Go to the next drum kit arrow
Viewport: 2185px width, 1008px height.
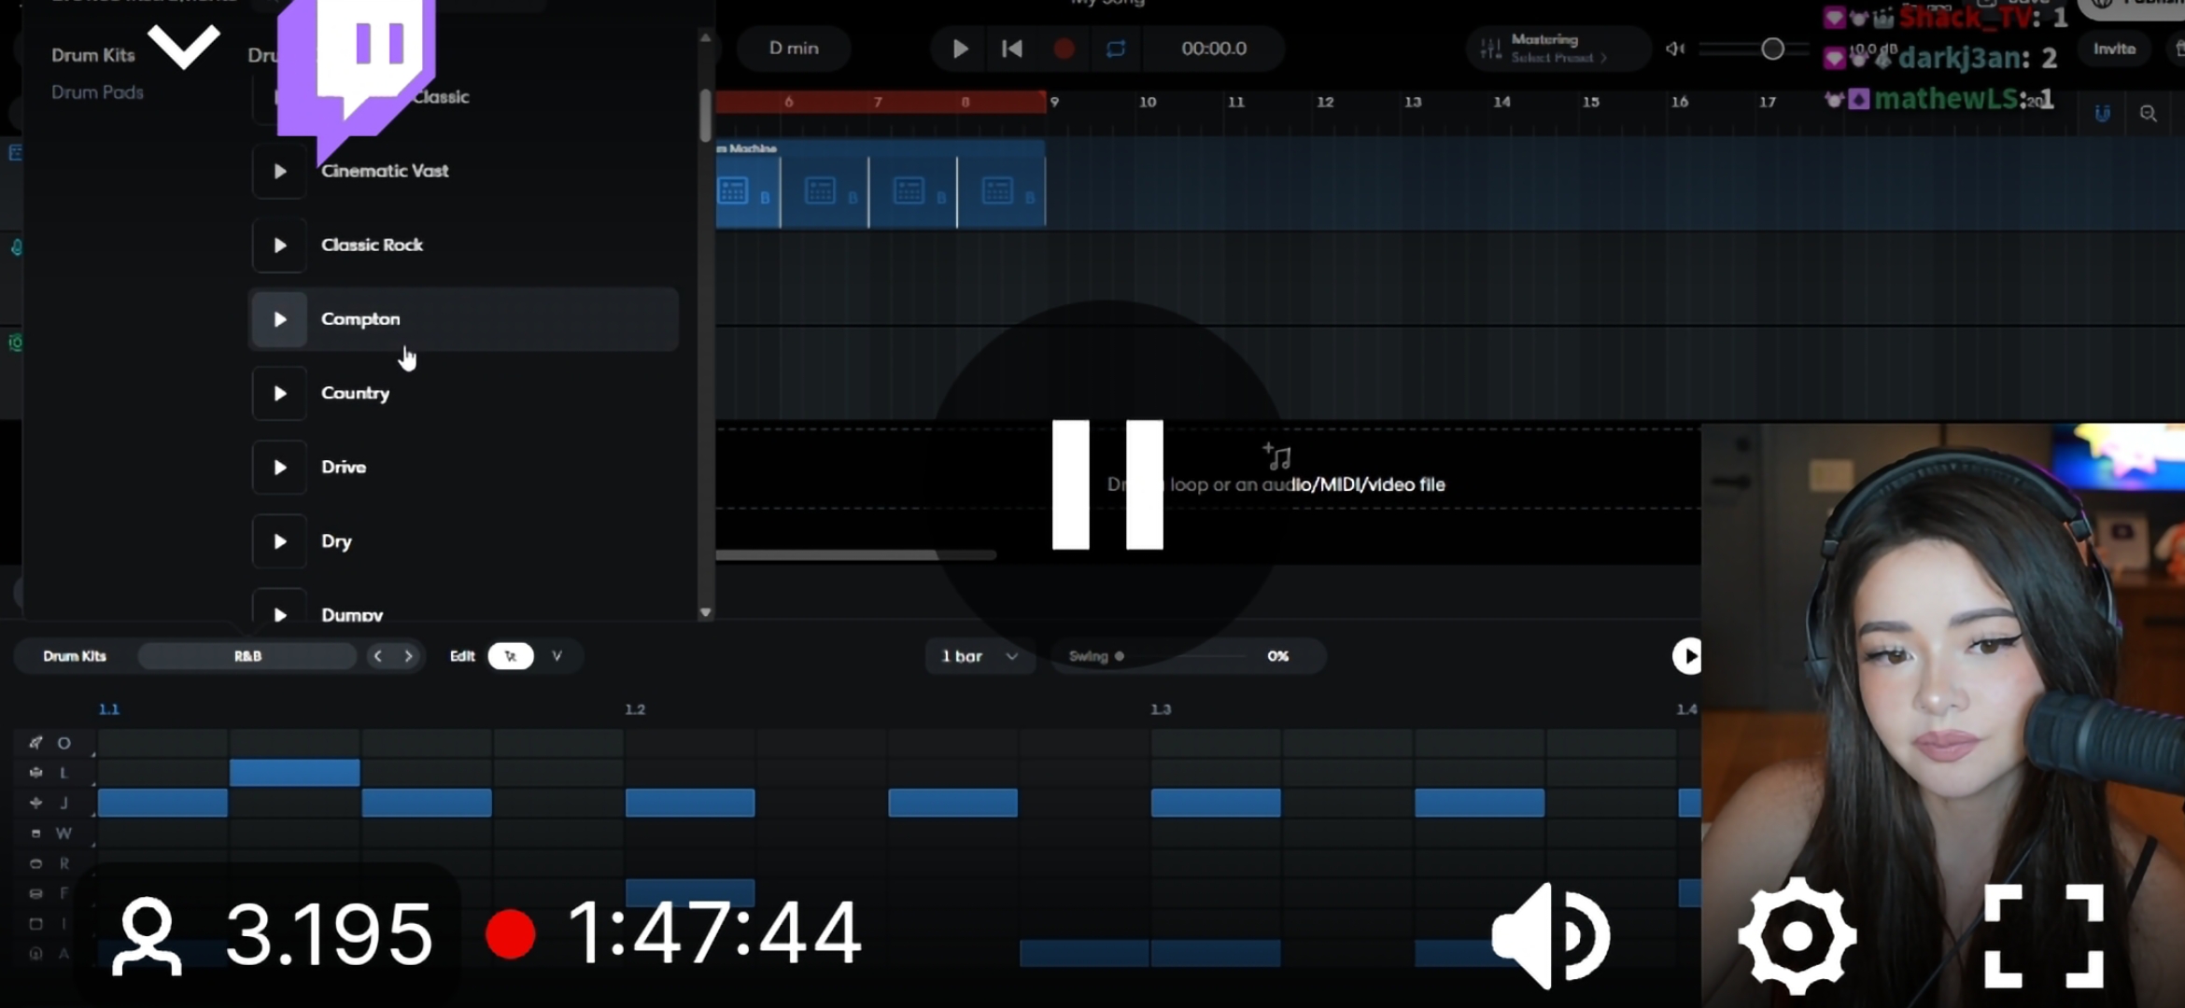(x=408, y=656)
